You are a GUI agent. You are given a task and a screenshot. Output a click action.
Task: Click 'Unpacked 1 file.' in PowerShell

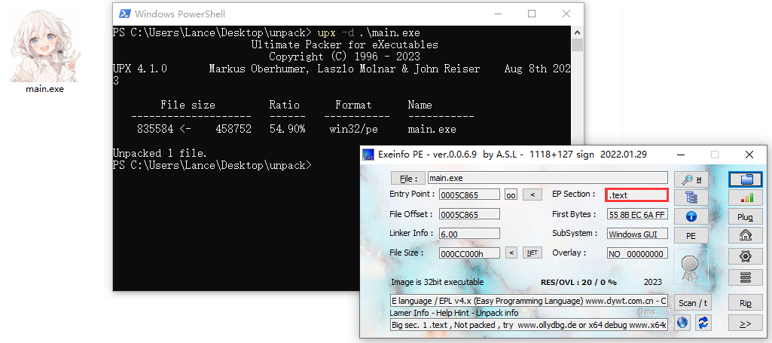pyautogui.click(x=160, y=153)
